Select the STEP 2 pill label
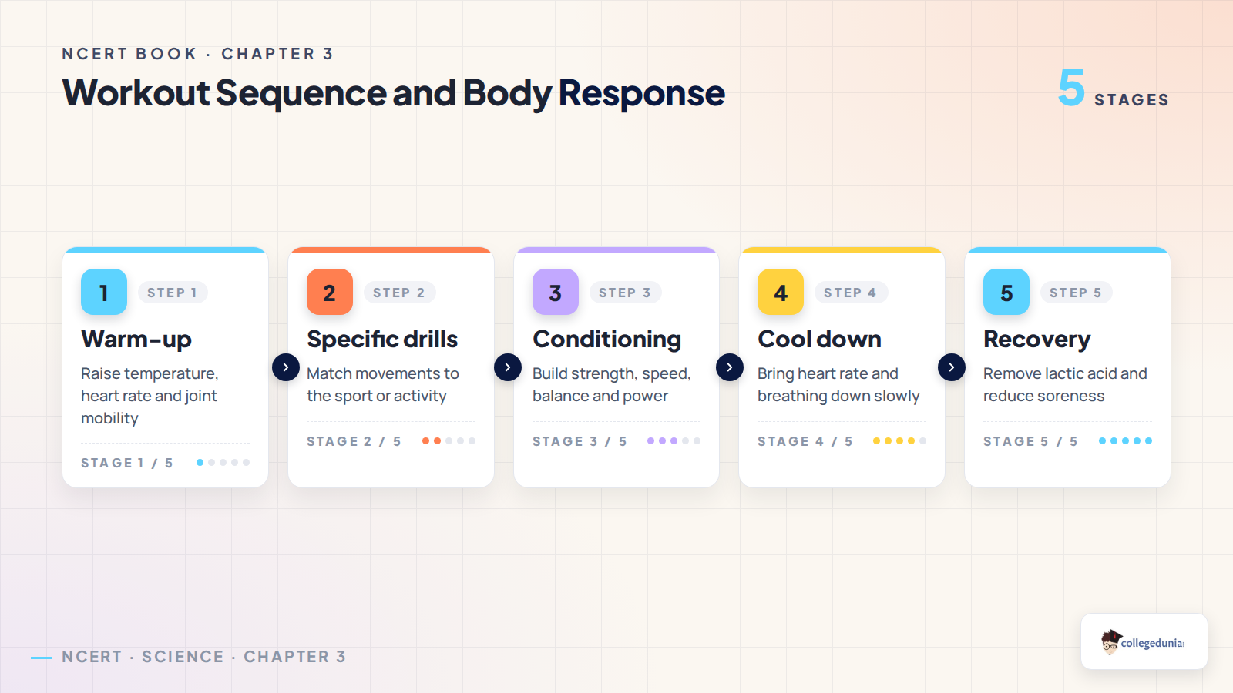 [399, 293]
